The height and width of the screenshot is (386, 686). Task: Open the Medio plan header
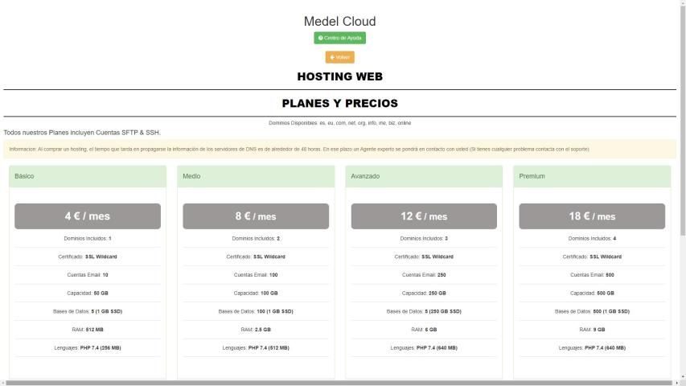coord(256,176)
